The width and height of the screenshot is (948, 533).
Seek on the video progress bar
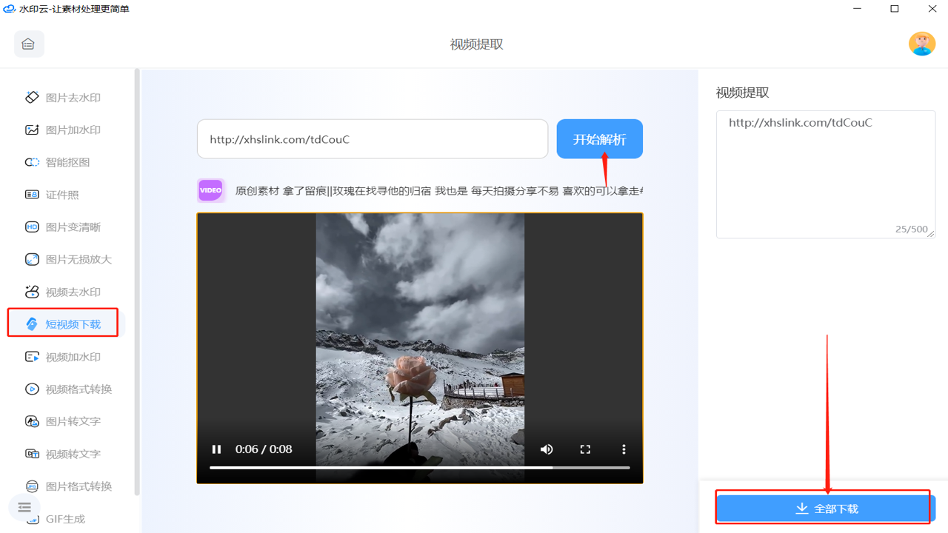[420, 468]
